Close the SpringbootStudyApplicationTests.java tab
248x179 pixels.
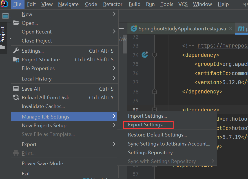click(x=231, y=29)
